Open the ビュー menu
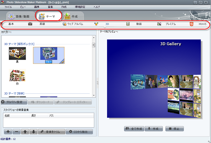 click(x=23, y=7)
